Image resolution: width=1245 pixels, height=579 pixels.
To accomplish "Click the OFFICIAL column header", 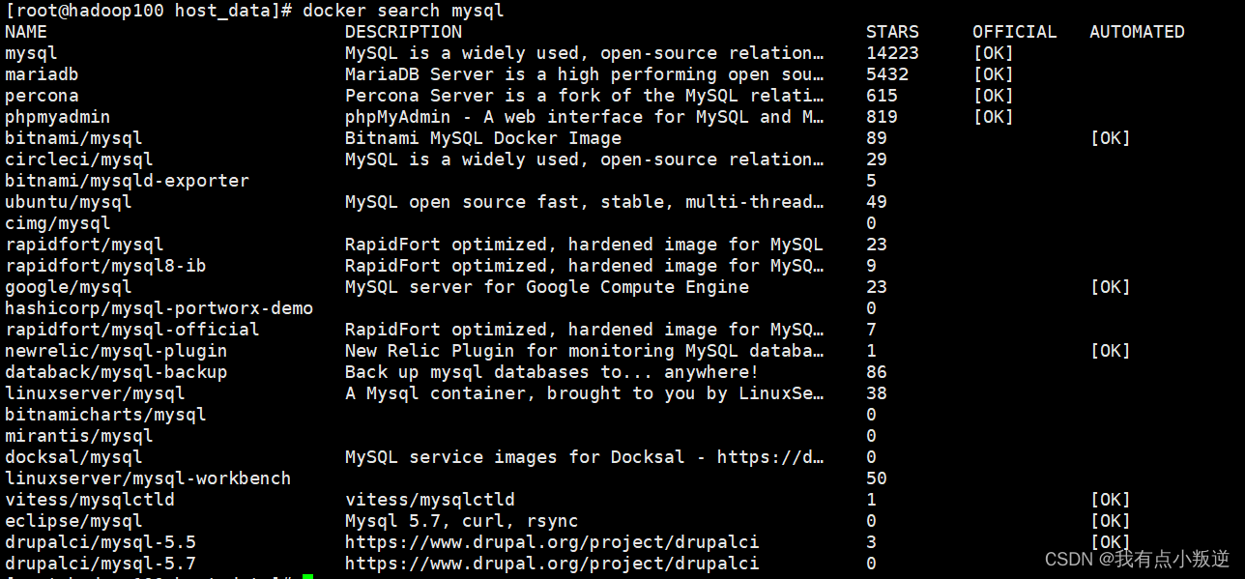I will [1015, 32].
